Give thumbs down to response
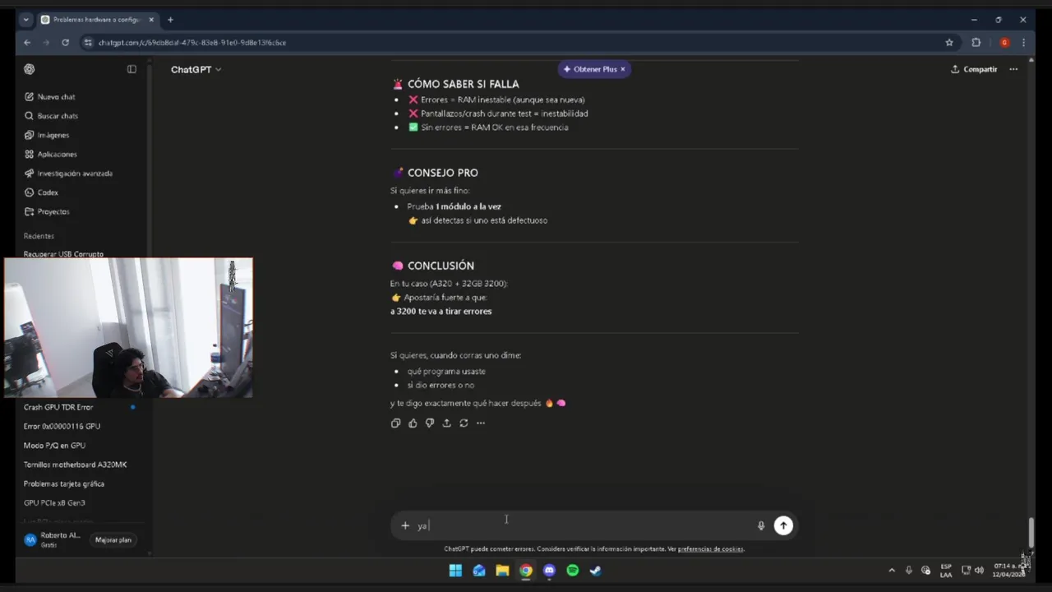1052x592 pixels. tap(430, 423)
